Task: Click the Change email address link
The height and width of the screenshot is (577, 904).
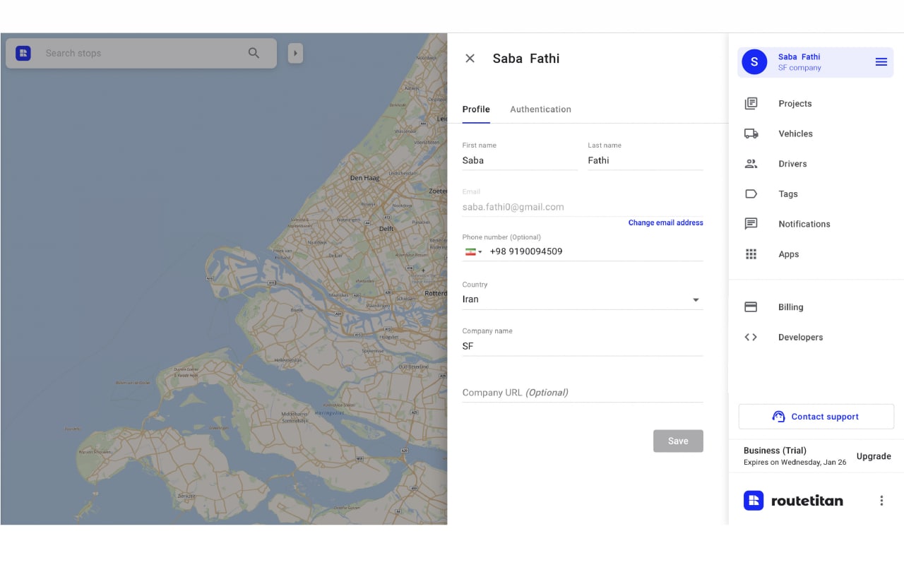Action: [x=666, y=222]
